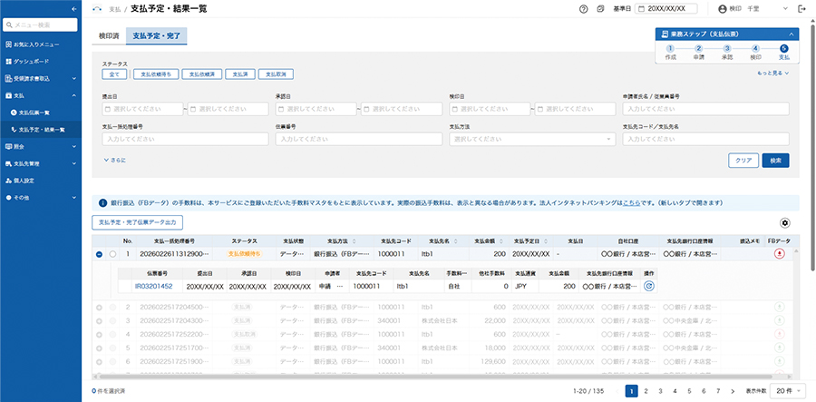The image size is (816, 402).
Task: Switch to the 検印済 tab
Action: click(x=110, y=37)
